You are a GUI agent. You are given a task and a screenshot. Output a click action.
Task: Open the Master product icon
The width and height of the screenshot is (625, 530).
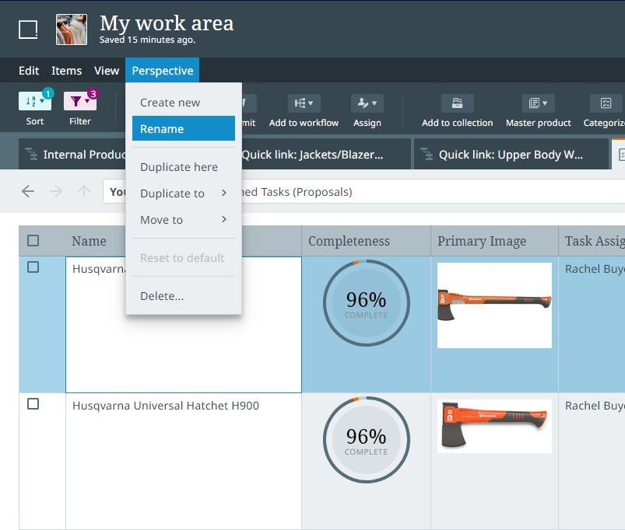[538, 104]
